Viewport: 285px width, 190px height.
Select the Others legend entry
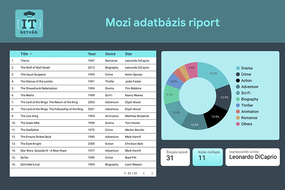pyautogui.click(x=247, y=124)
